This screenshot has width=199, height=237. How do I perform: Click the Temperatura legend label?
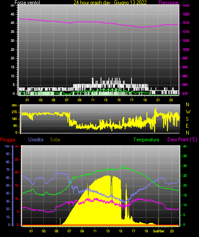tap(146, 140)
